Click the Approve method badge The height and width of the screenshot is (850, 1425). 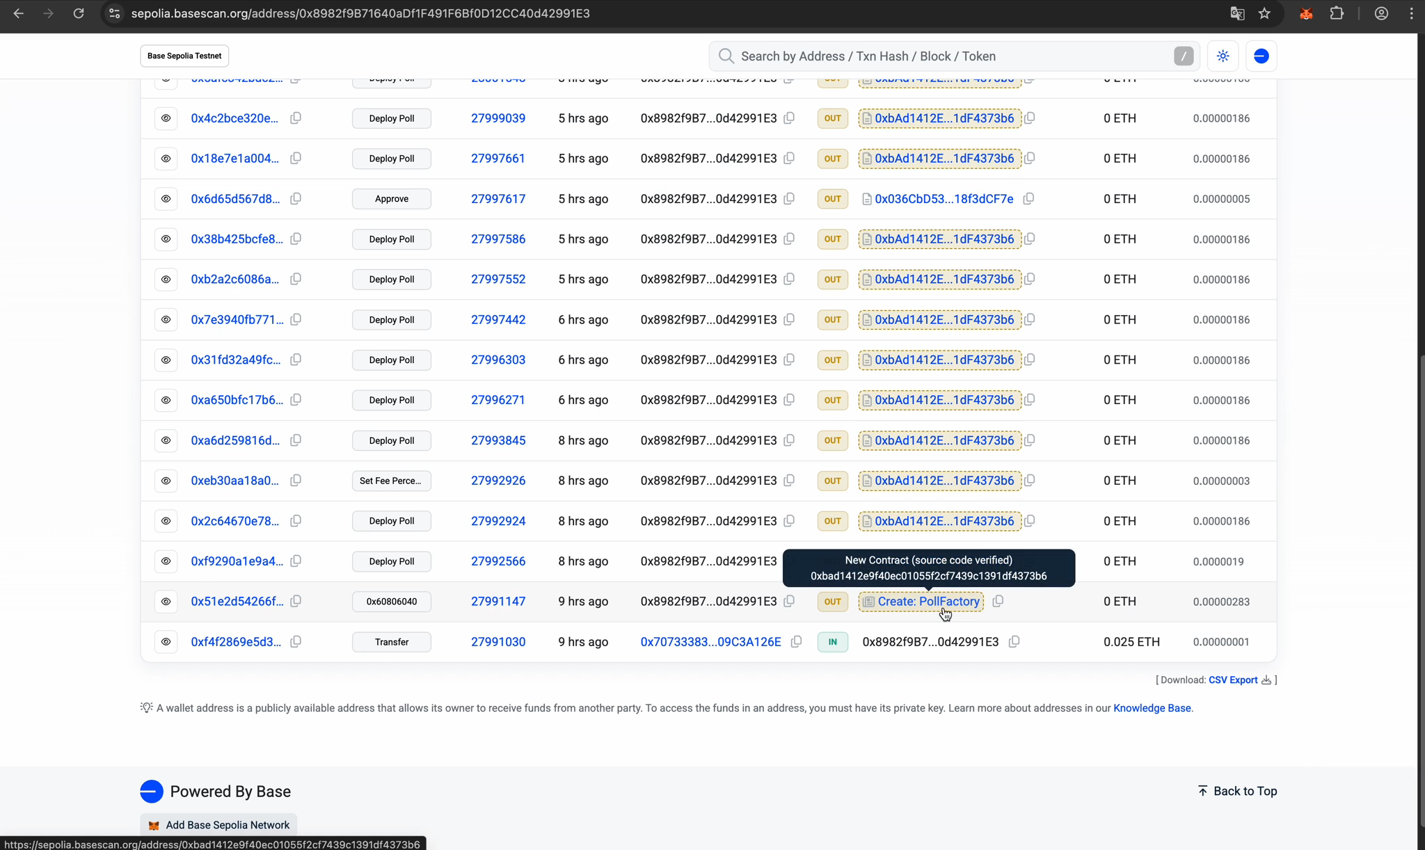(x=392, y=199)
